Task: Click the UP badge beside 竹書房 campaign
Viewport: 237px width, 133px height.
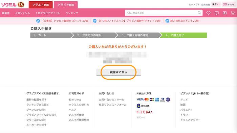Action: (x=38, y=21)
